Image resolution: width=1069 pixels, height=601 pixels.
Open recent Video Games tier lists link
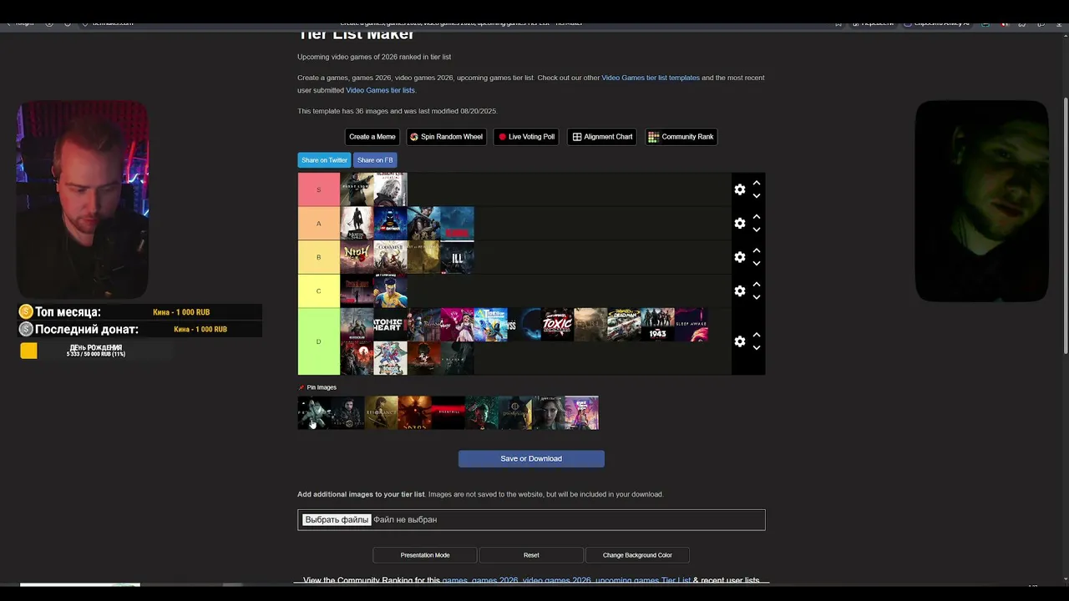pos(380,90)
